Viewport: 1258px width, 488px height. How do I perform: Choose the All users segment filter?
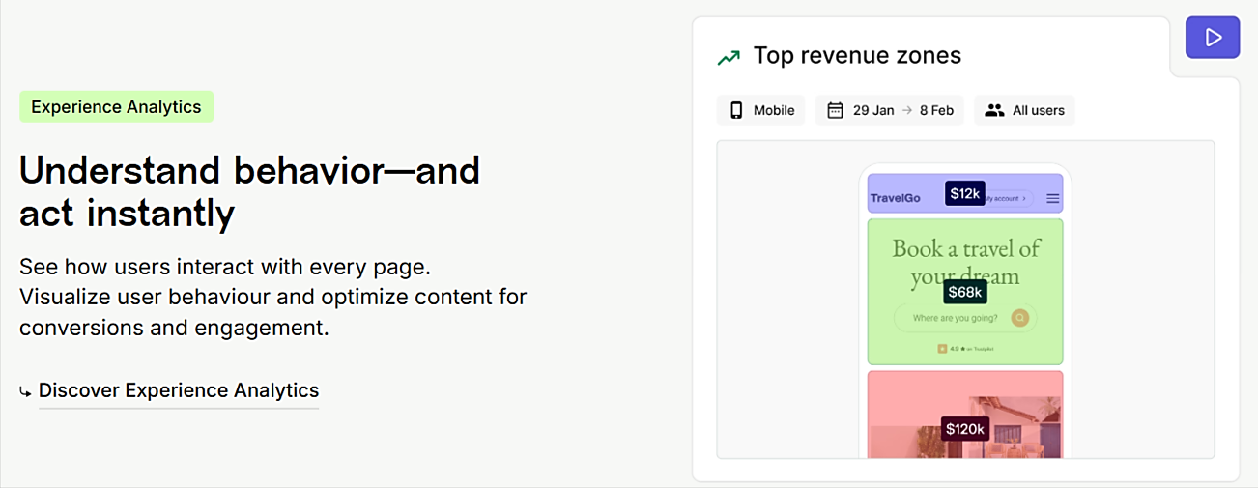(1024, 110)
